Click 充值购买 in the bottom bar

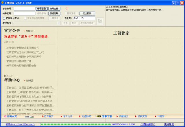(86, 117)
